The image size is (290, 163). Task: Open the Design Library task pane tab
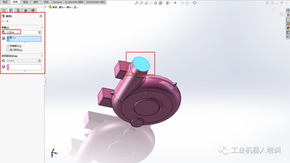click(288, 15)
